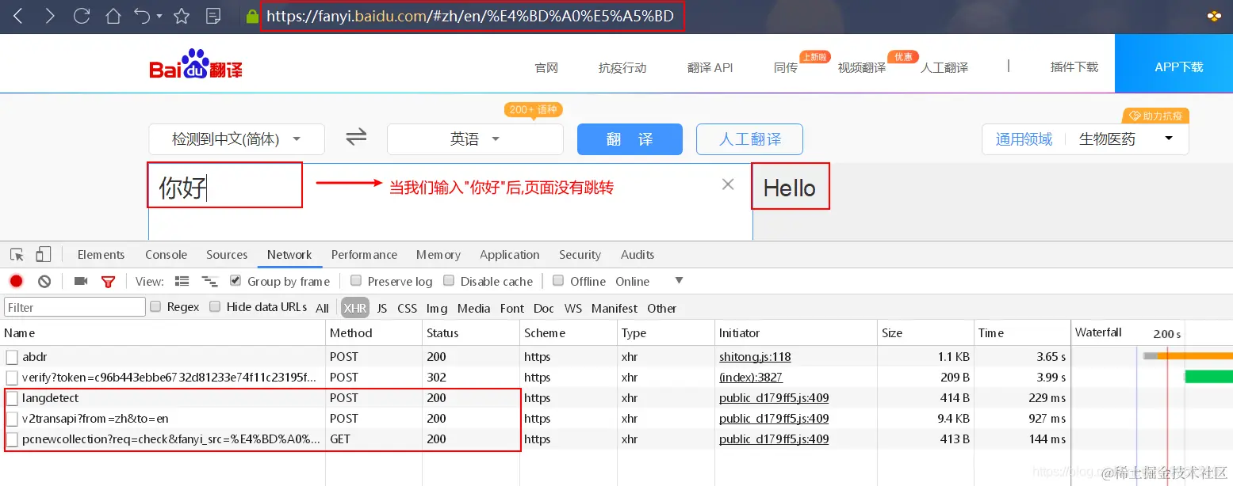Open reader mode icon in toolbar

(x=213, y=16)
